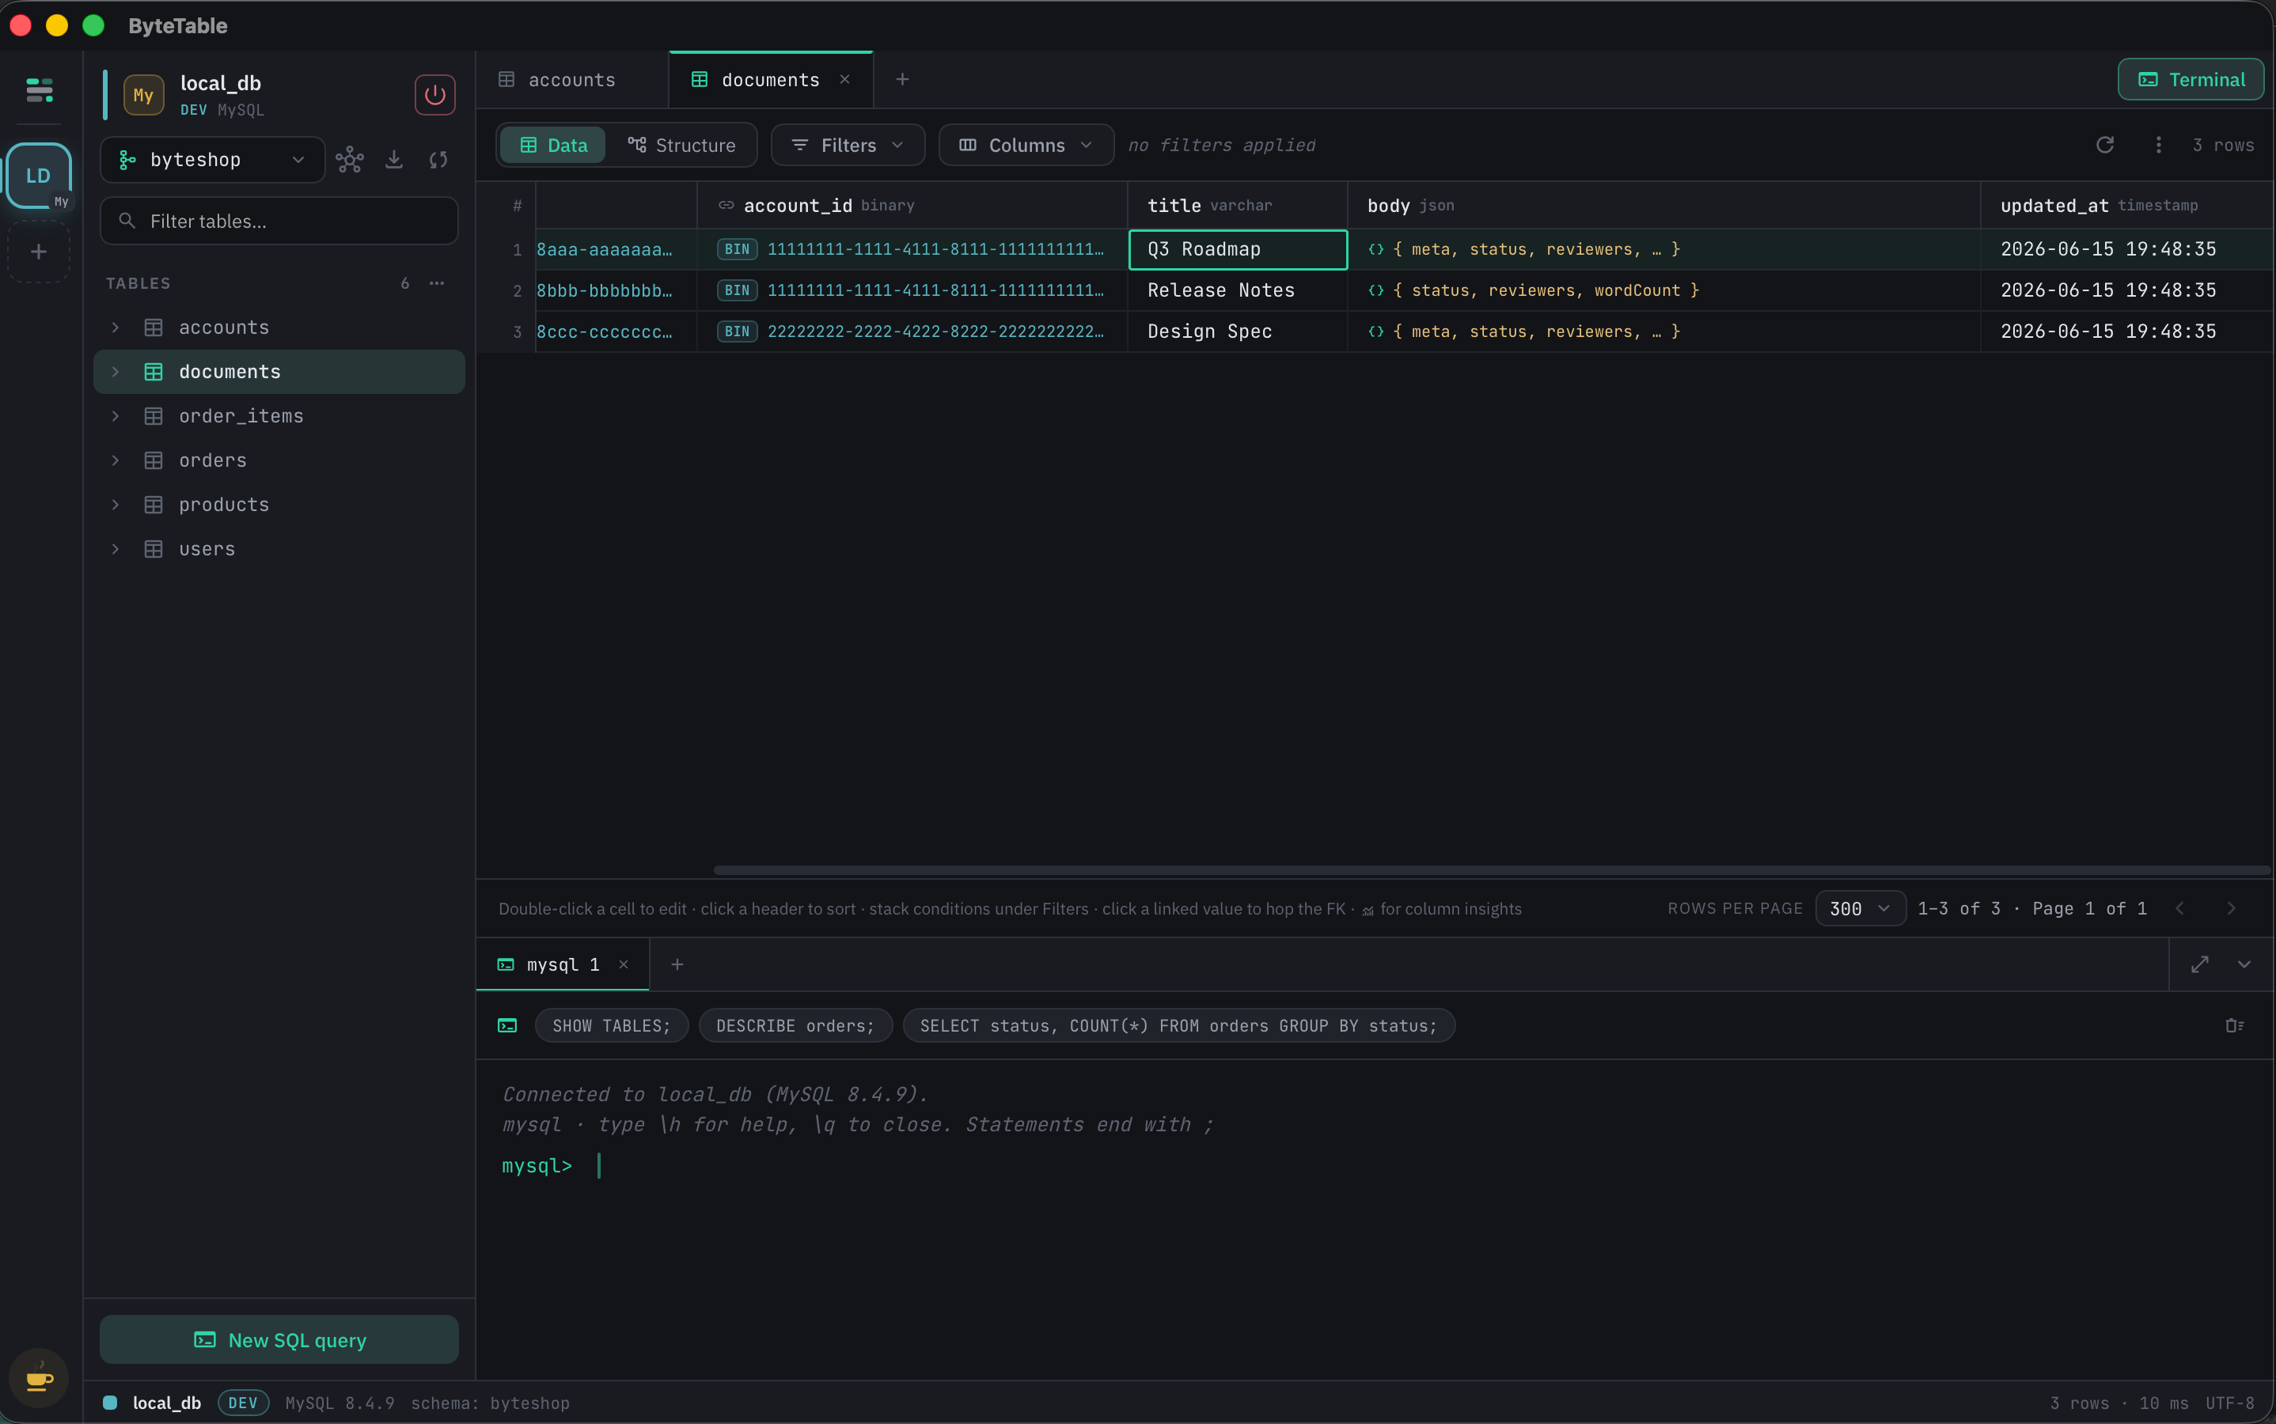This screenshot has height=1424, width=2276.
Task: Click the JSON braces icon in Release Notes row
Action: (1375, 291)
